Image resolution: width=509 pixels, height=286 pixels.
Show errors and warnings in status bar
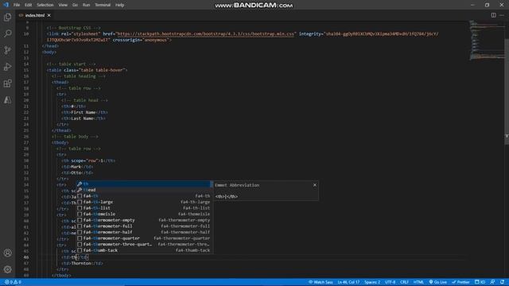[13, 282]
